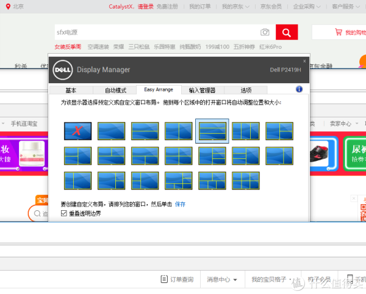Open the 选项 tab
The width and height of the screenshot is (366, 294).
tap(246, 90)
